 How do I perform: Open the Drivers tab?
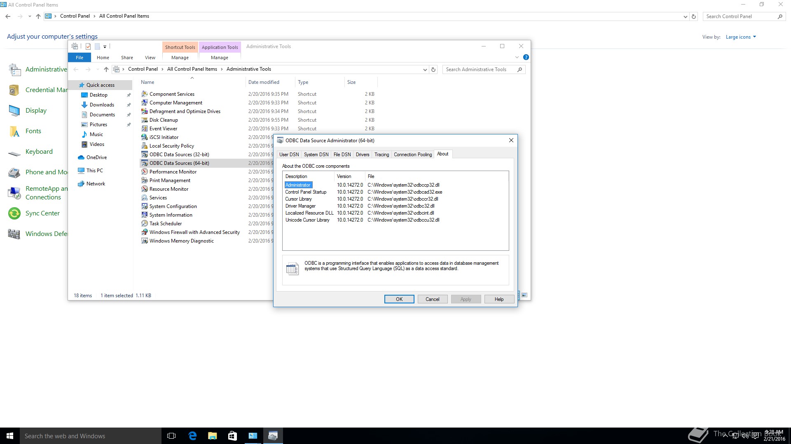363,155
